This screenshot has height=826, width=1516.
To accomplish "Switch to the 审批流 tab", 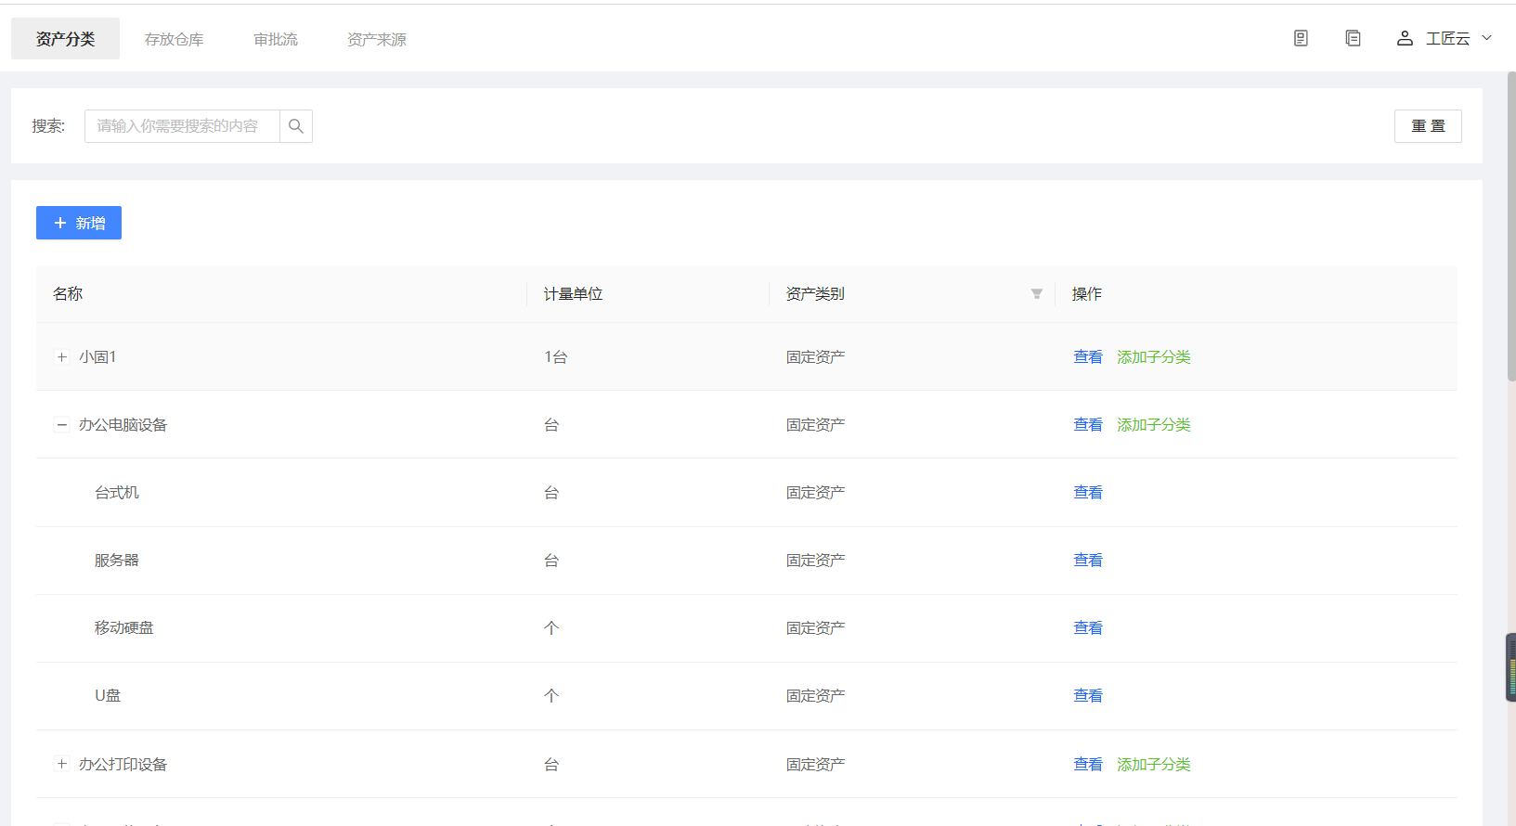I will tap(276, 39).
